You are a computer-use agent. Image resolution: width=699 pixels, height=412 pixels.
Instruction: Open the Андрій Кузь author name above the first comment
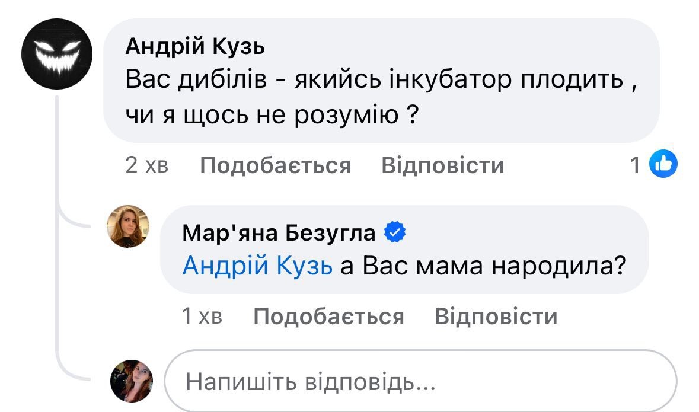(195, 47)
